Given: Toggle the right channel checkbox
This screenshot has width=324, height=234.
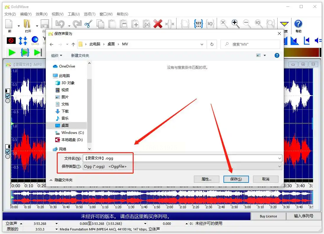Looking at the screenshot, I should pyautogui.click(x=8, y=152).
